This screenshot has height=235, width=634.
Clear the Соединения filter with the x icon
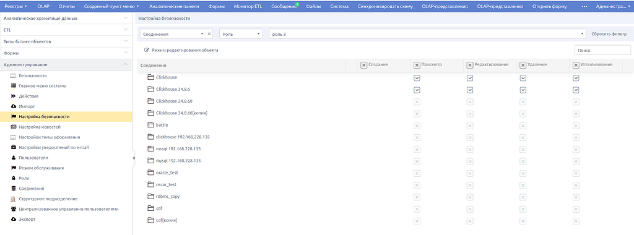(209, 34)
